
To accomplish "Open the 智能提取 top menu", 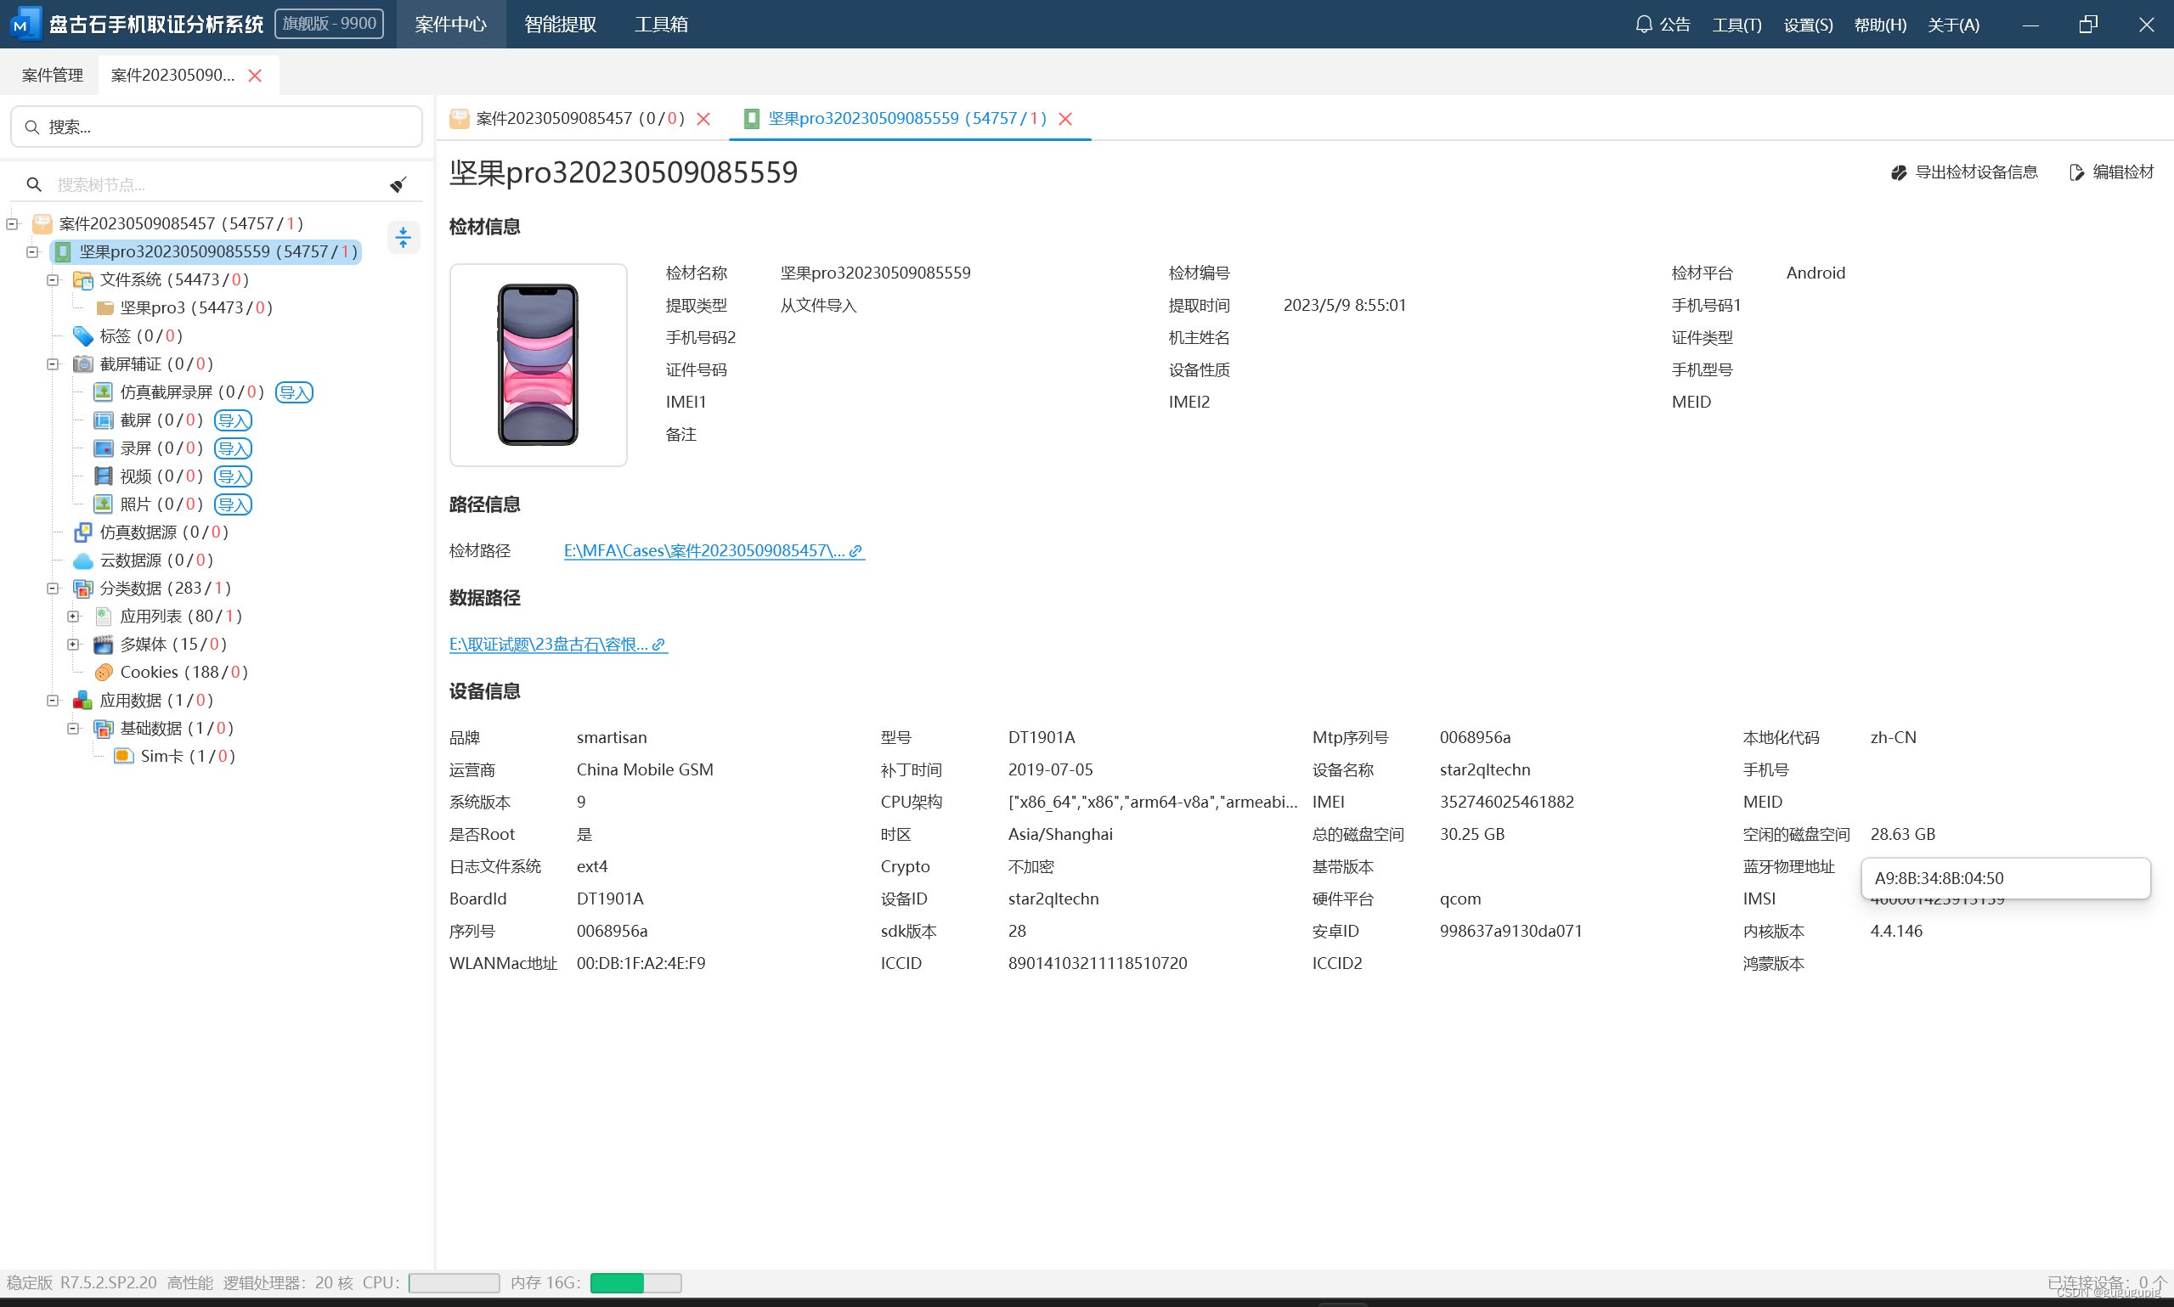I will pyautogui.click(x=559, y=24).
